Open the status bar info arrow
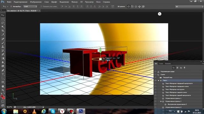This screenshot has width=204, height=114. point(43,107)
